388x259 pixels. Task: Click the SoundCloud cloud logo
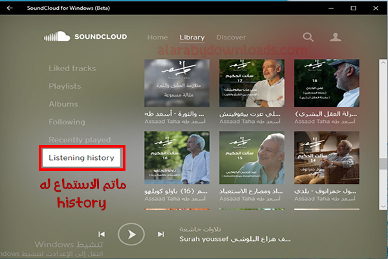pyautogui.click(x=57, y=37)
